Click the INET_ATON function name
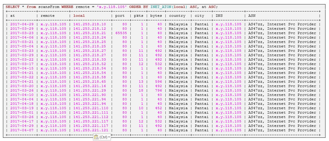Image resolution: width=329 pixels, height=141 pixels. (161, 7)
